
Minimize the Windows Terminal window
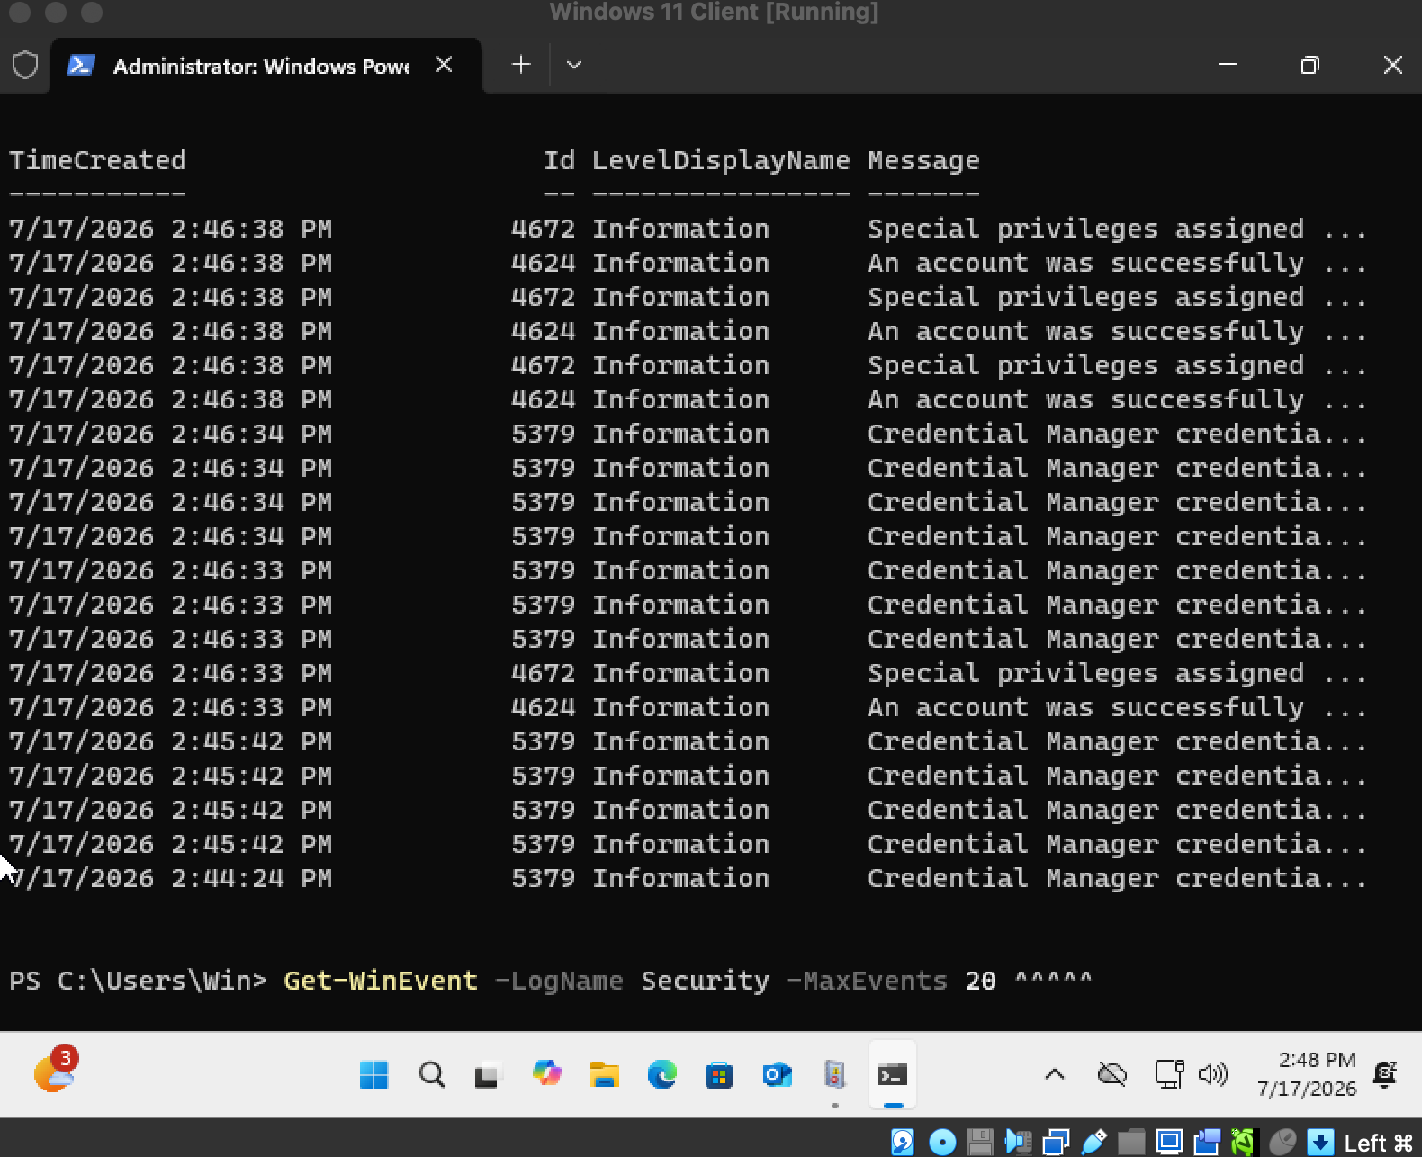click(x=1228, y=65)
